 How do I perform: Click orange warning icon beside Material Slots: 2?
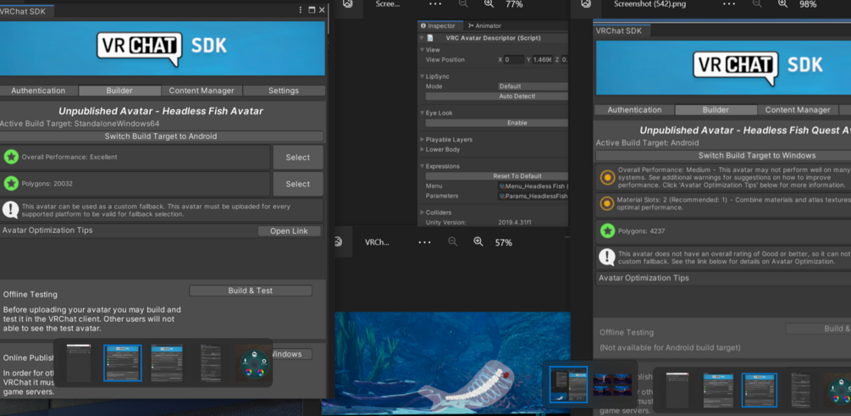607,203
